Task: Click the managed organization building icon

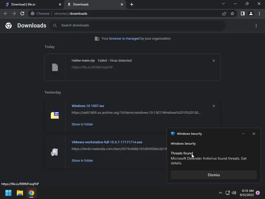Action: click(97, 39)
